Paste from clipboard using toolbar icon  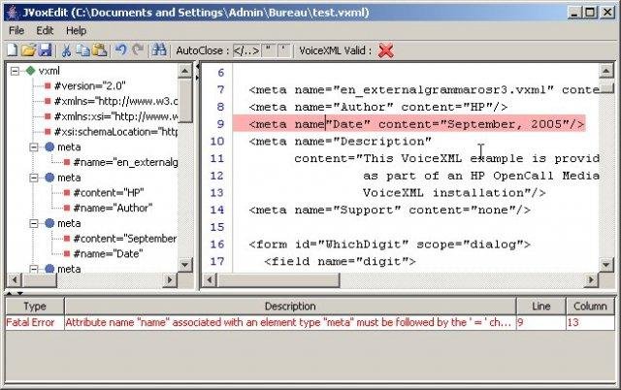99,50
